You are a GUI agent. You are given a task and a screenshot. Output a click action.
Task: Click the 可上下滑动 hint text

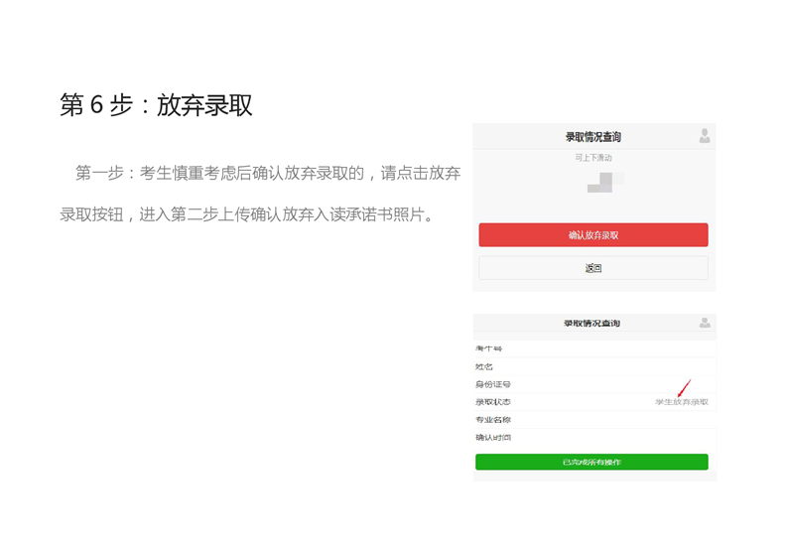coord(593,158)
